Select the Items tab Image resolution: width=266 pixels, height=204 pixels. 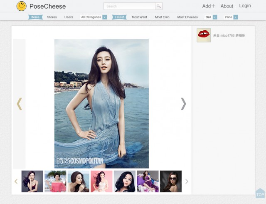35,17
